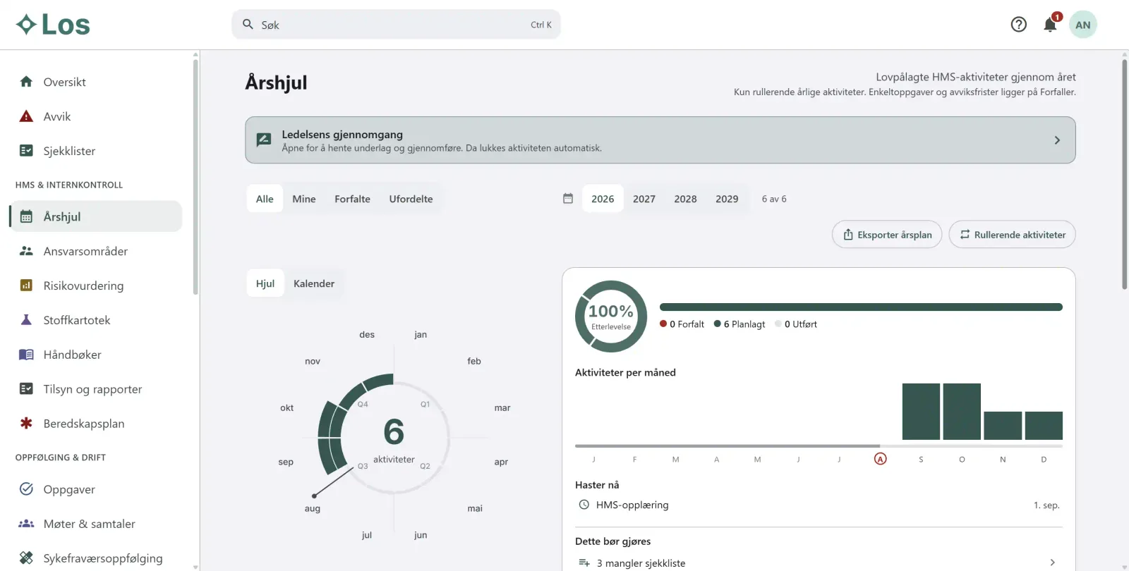Click the Søk search field
Viewport: 1129px width, 571px height.
[396, 25]
